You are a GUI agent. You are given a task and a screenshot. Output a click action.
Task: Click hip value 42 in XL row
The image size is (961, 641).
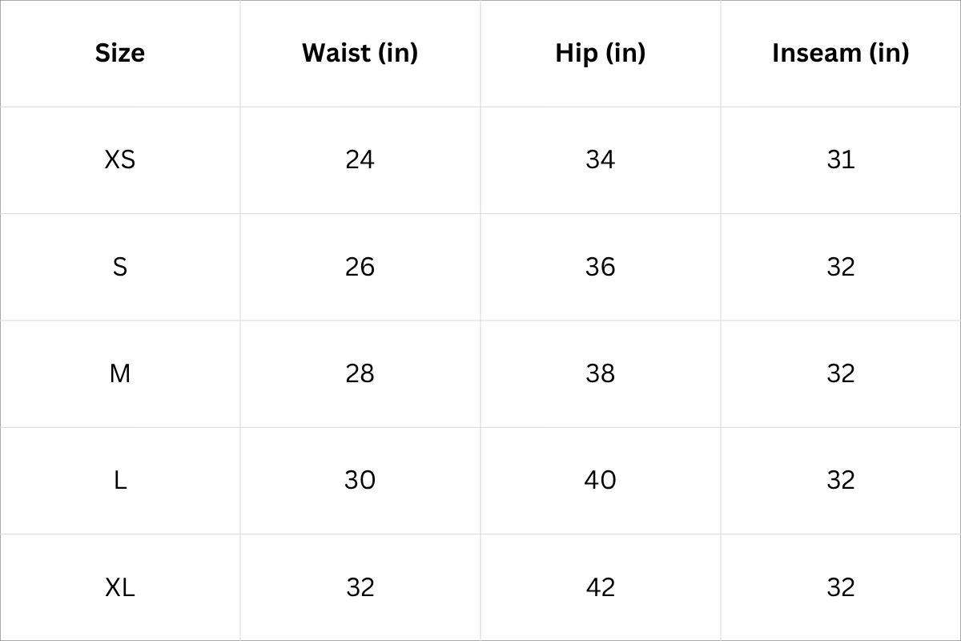[x=601, y=587]
